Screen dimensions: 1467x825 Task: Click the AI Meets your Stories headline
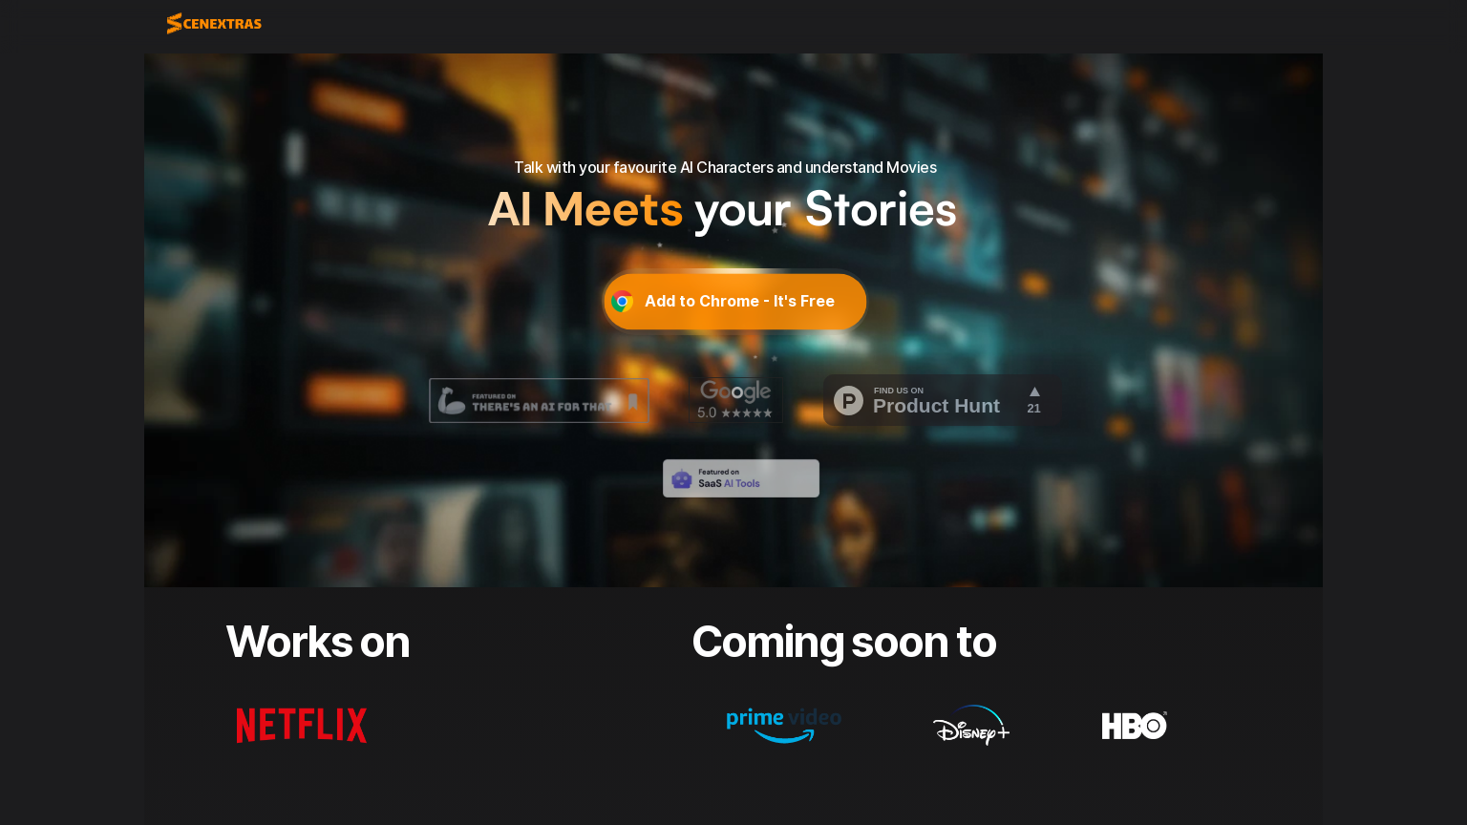[722, 209]
